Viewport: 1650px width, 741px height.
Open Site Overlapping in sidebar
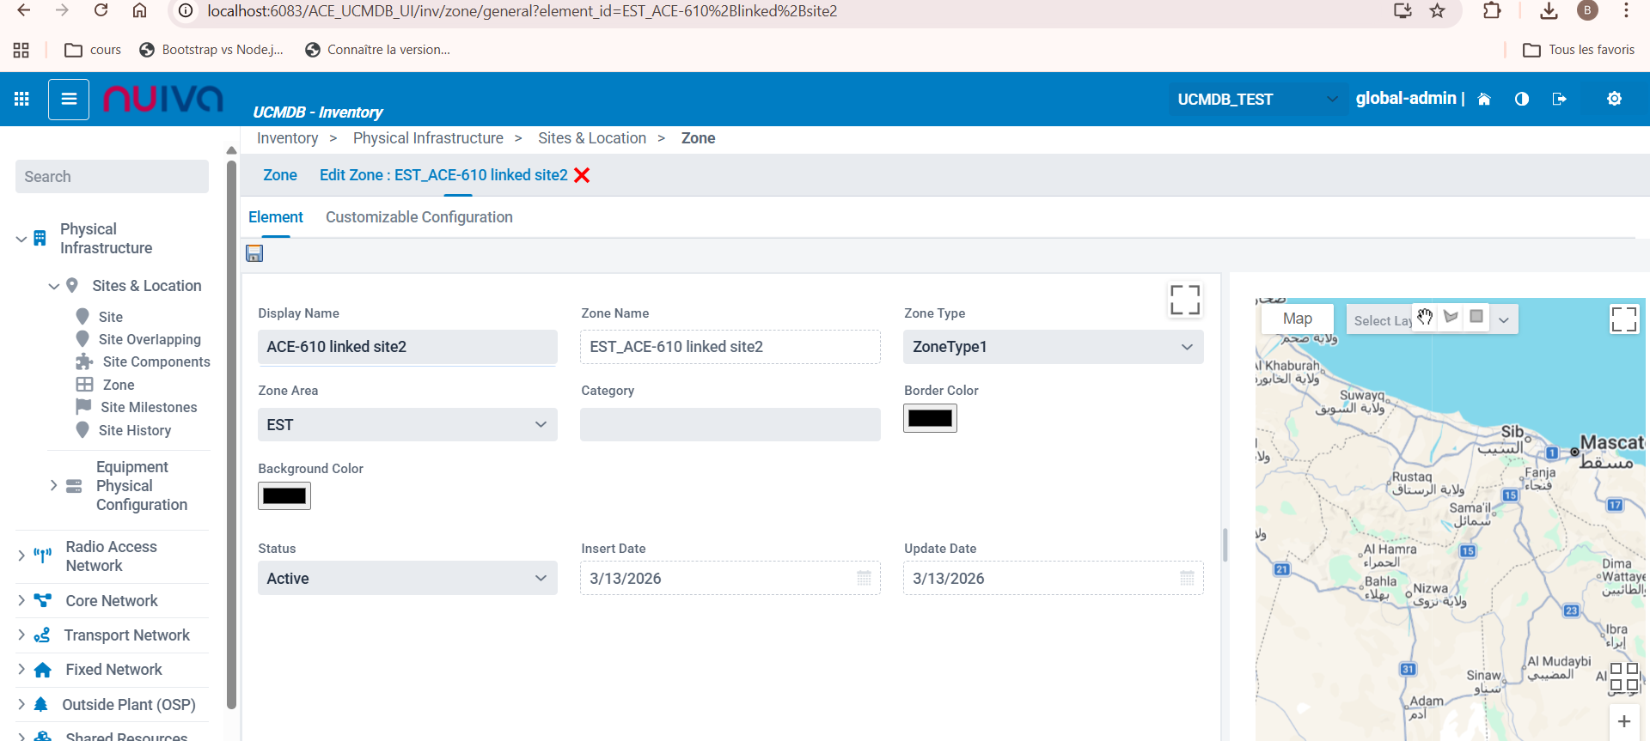pyautogui.click(x=150, y=339)
